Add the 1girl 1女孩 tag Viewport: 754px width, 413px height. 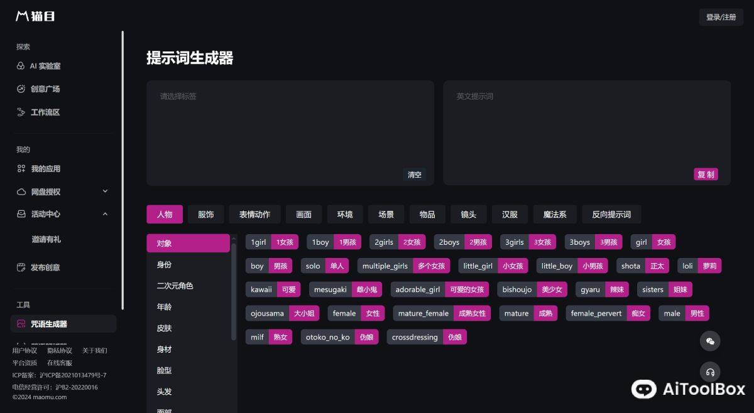272,242
